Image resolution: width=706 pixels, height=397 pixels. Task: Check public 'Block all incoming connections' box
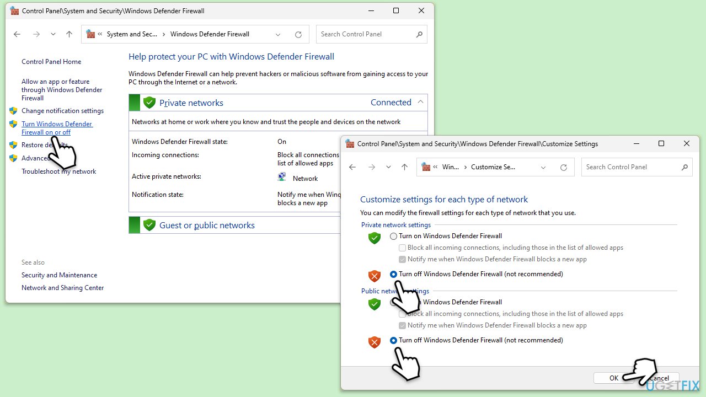403,314
